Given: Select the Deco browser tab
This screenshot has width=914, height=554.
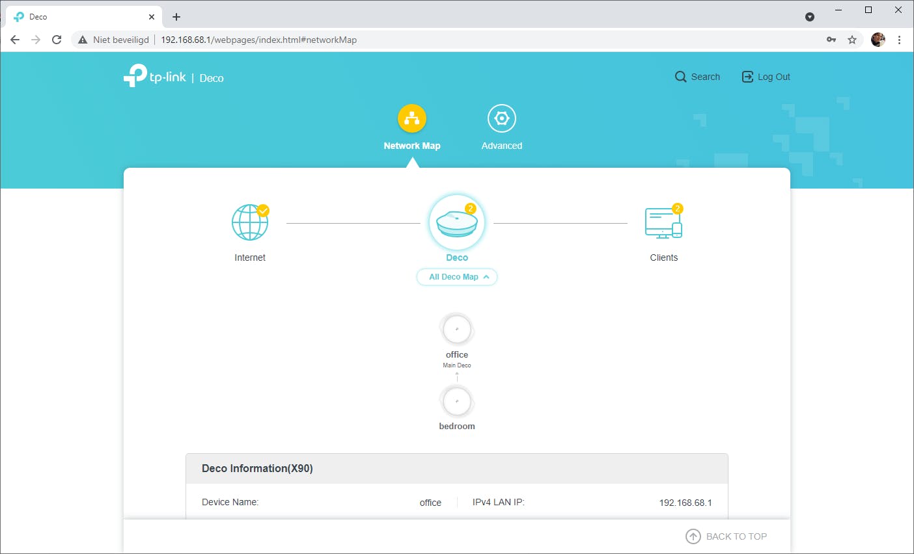Looking at the screenshot, I should (x=83, y=17).
